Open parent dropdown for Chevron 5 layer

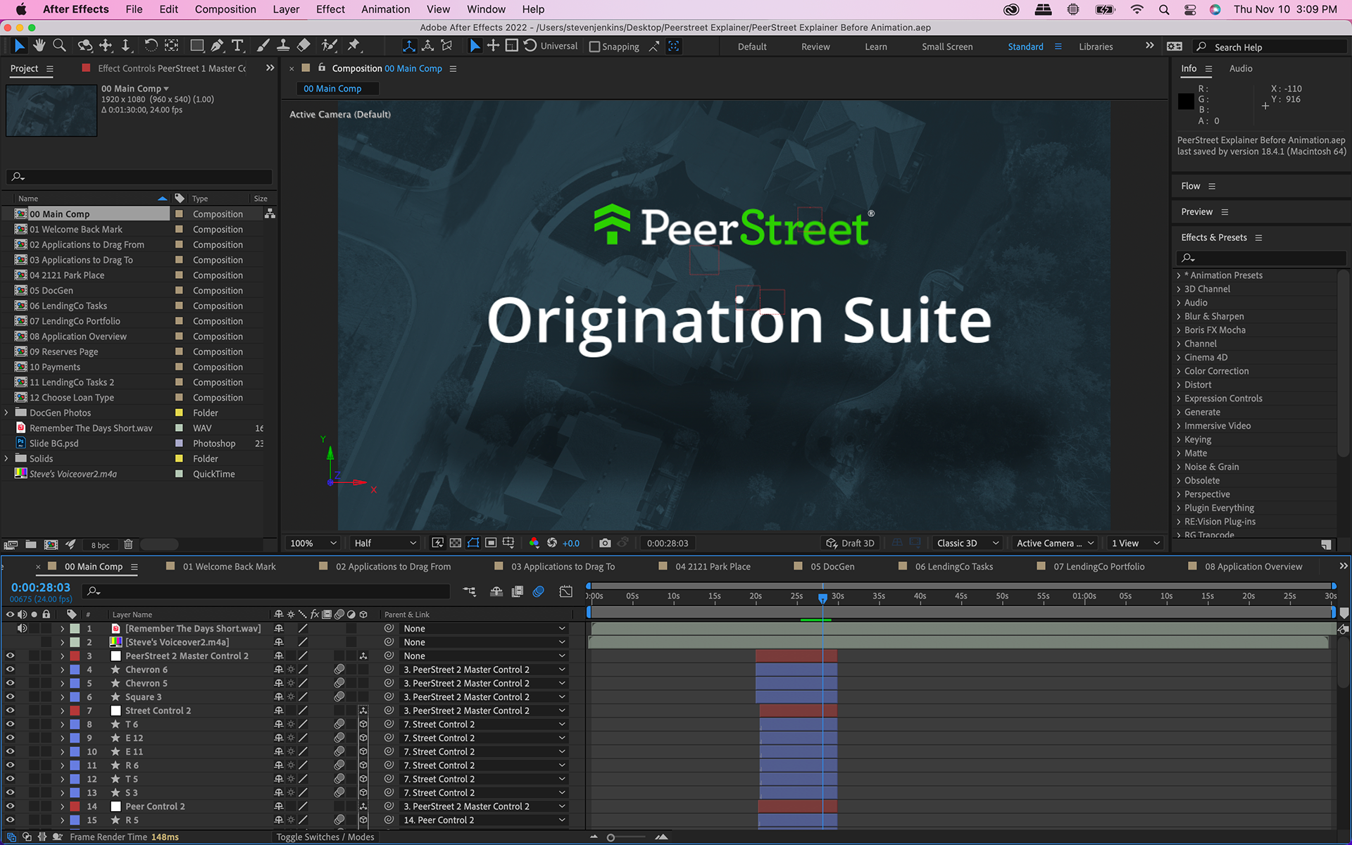(484, 683)
